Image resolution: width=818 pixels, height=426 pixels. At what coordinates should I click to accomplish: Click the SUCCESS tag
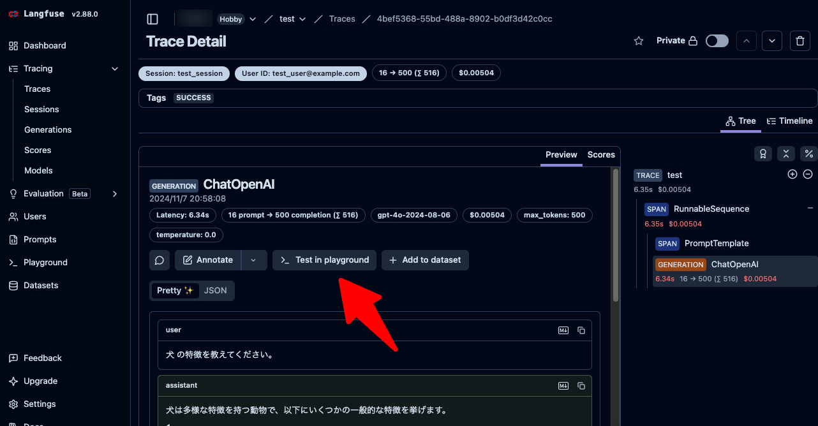(x=193, y=98)
